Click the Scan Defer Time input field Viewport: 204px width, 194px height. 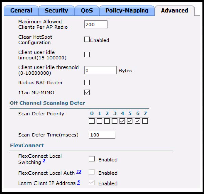102,135
